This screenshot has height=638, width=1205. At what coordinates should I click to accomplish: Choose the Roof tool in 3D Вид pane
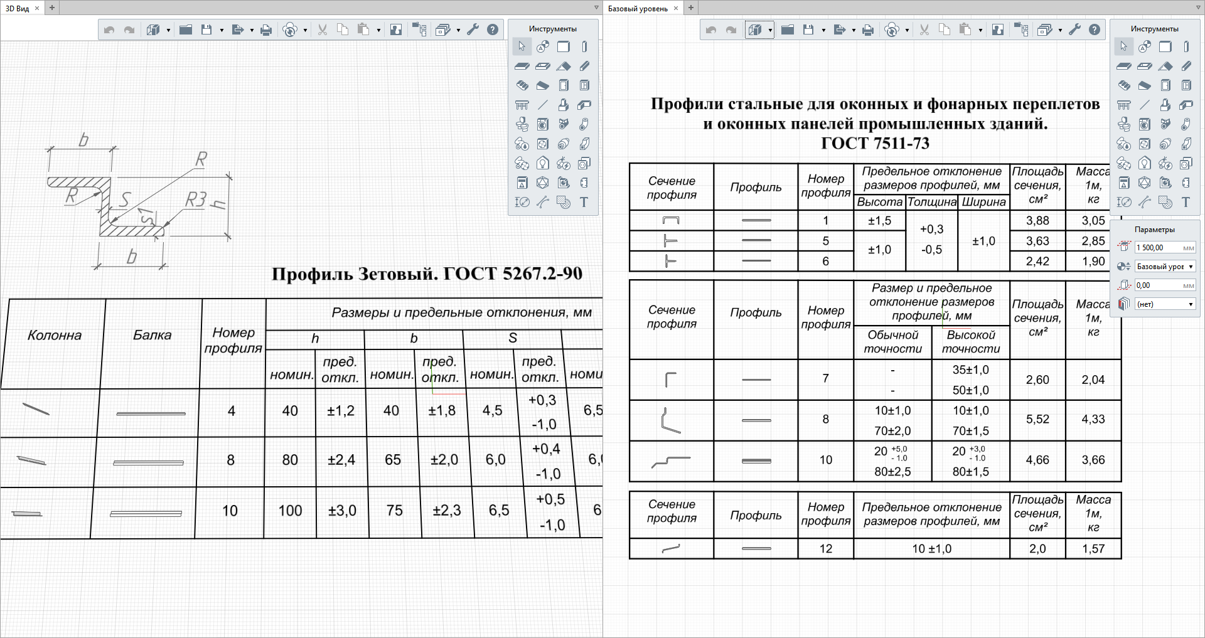click(564, 66)
